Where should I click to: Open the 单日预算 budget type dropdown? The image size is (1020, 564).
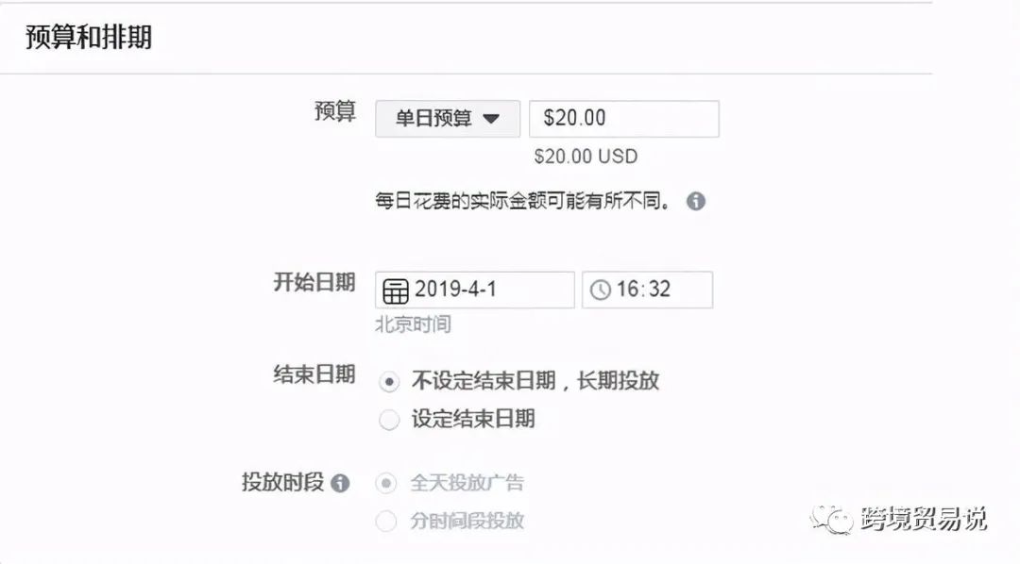point(448,119)
